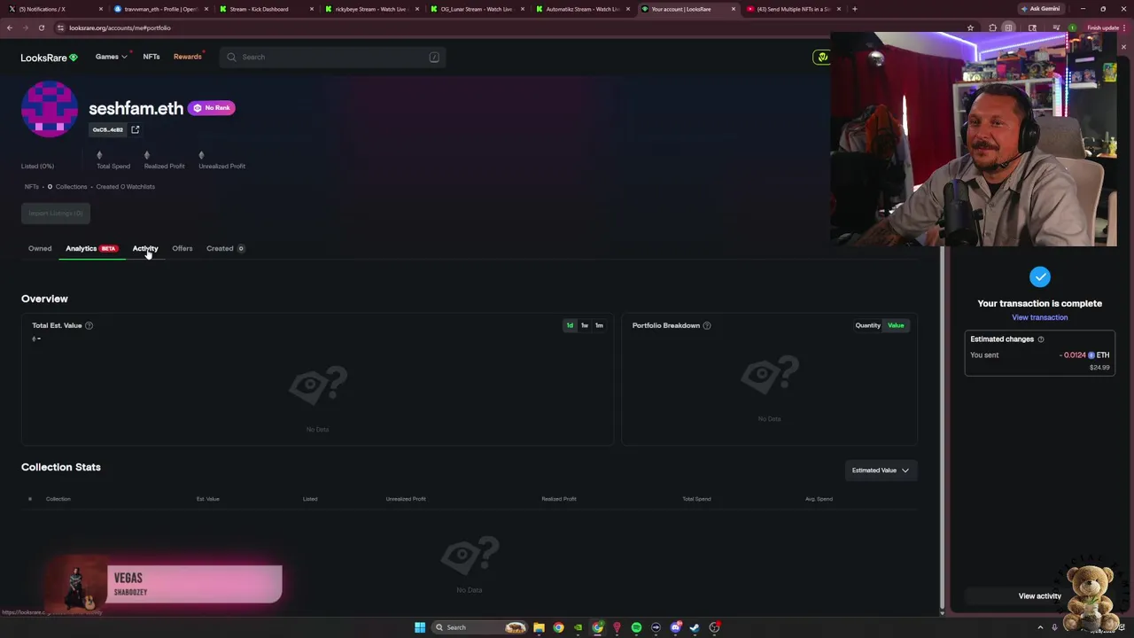Click the seshfam.eth profile avatar
The image size is (1134, 638).
point(50,109)
